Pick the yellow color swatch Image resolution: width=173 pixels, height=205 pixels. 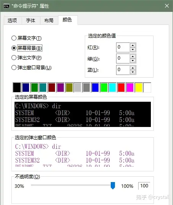(139, 87)
